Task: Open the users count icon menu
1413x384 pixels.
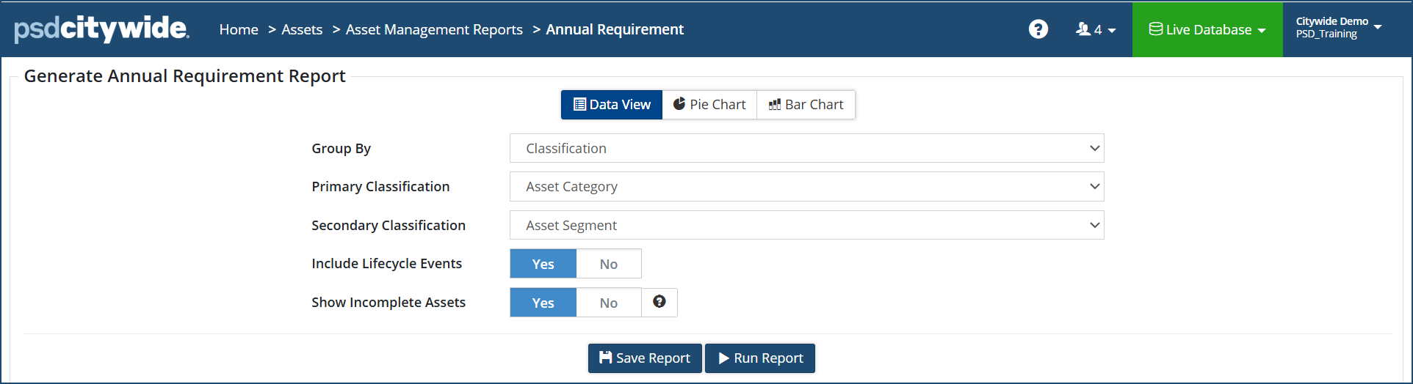Action: point(1095,29)
